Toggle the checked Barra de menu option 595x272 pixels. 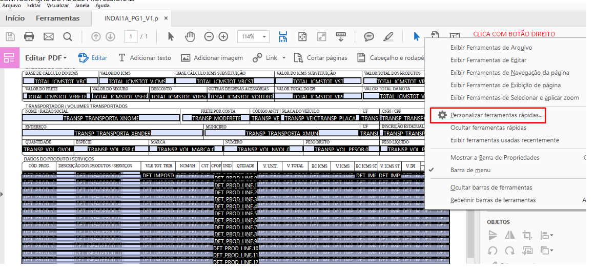coord(470,170)
